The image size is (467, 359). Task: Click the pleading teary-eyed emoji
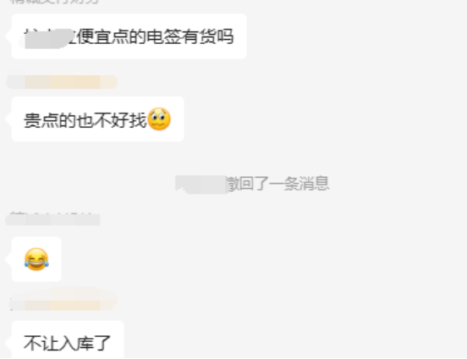pyautogui.click(x=159, y=119)
